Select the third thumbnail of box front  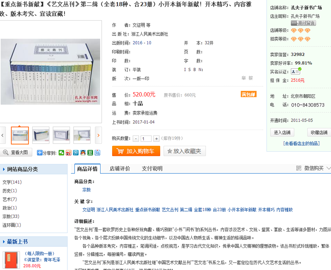coord(61,135)
